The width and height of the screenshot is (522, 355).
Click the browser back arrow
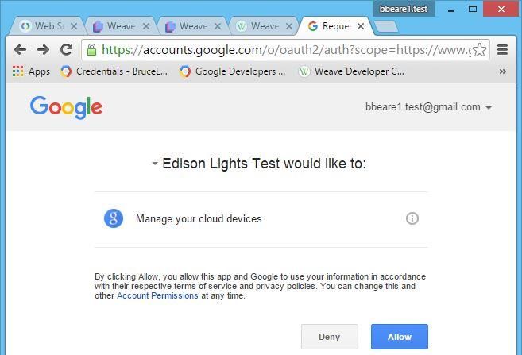(x=21, y=50)
